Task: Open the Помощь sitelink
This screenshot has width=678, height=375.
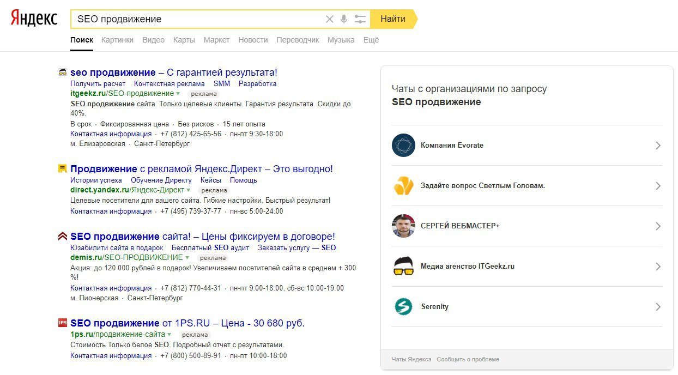Action: click(243, 180)
